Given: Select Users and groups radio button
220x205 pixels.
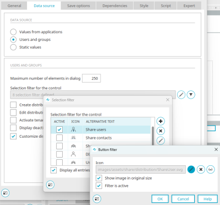Looking at the screenshot, I should [13, 40].
